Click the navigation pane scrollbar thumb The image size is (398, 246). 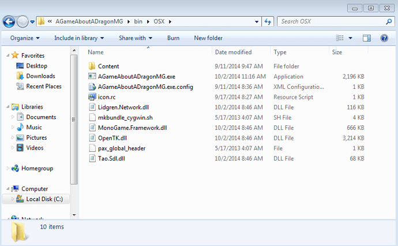(x=74, y=120)
